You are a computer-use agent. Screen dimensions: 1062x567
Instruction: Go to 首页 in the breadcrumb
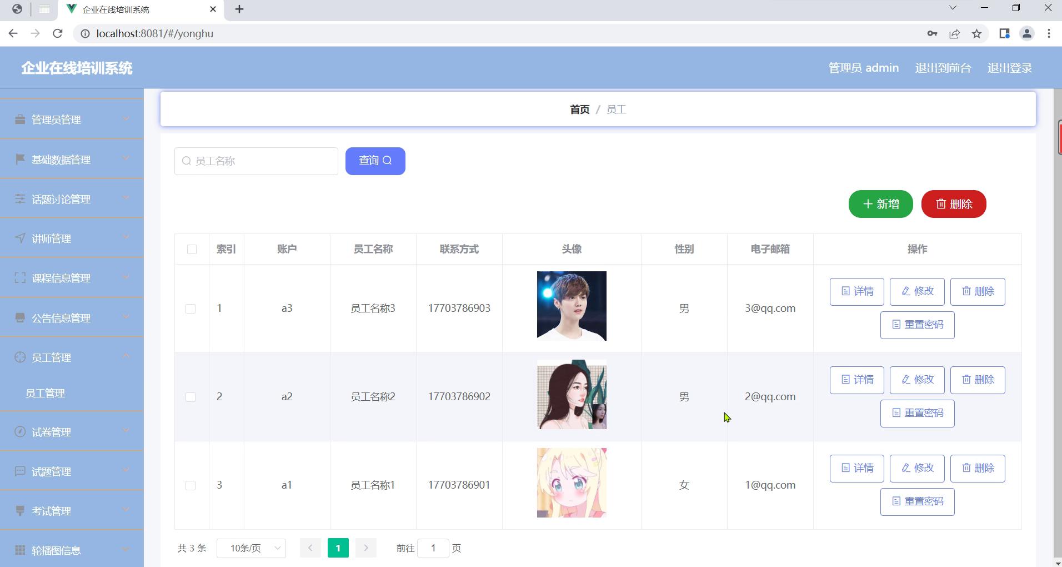pos(580,110)
